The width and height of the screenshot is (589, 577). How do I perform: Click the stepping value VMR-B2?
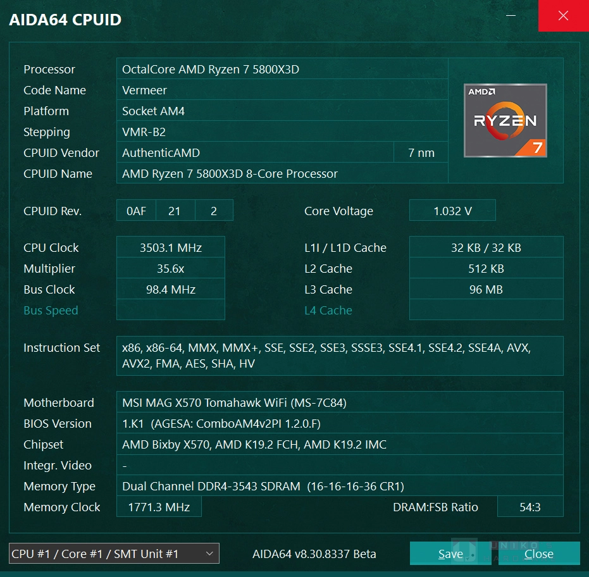[x=282, y=132]
